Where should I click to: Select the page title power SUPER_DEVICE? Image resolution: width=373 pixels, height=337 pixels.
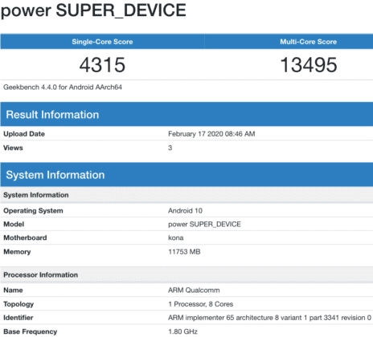point(93,10)
